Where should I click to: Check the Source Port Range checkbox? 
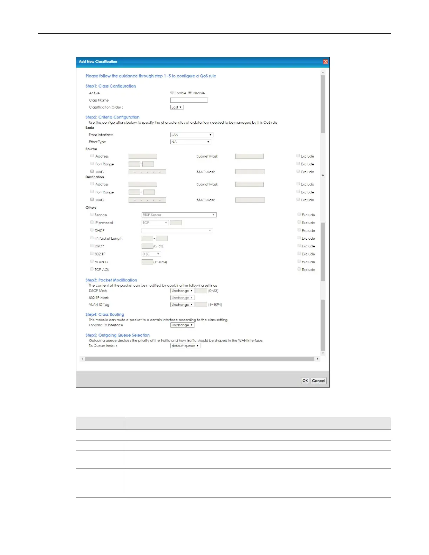click(x=92, y=164)
